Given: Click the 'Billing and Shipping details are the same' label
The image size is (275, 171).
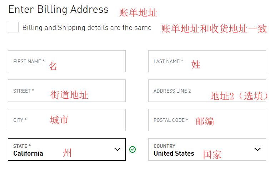Looking at the screenshot, I should [87, 27].
